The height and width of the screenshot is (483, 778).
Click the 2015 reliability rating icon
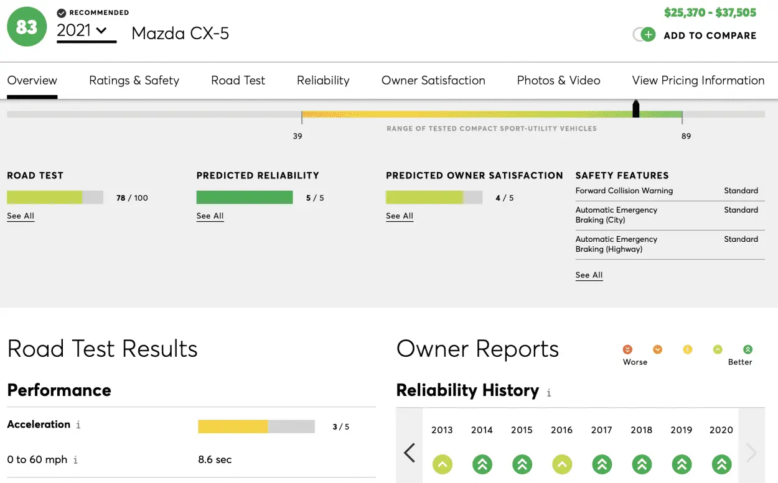point(522,464)
